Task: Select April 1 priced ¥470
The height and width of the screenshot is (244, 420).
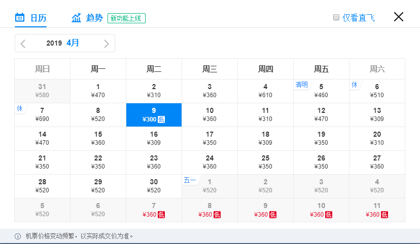Action: tap(98, 91)
